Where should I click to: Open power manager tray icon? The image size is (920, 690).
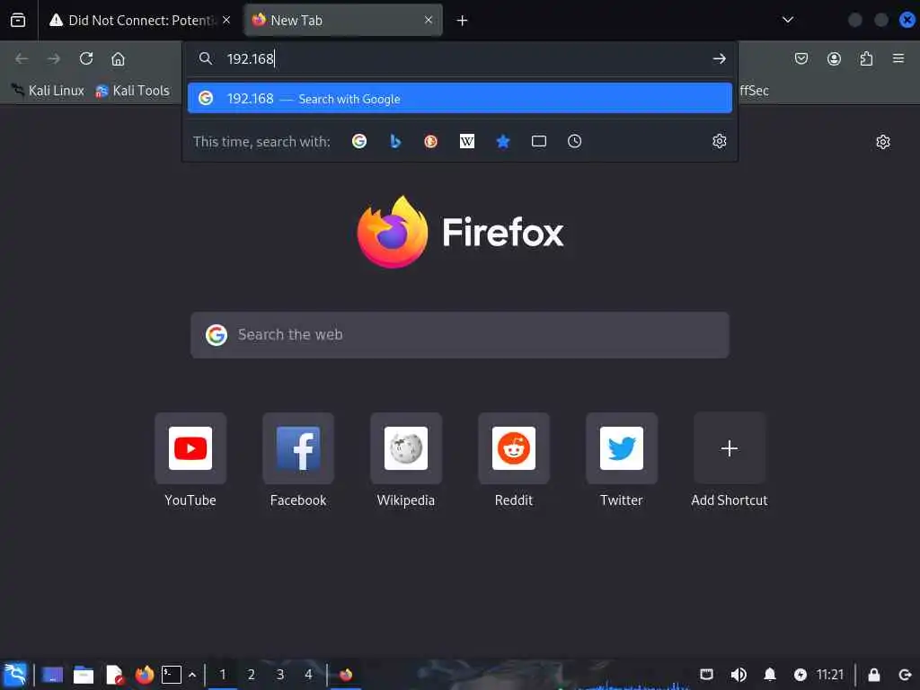coord(801,675)
